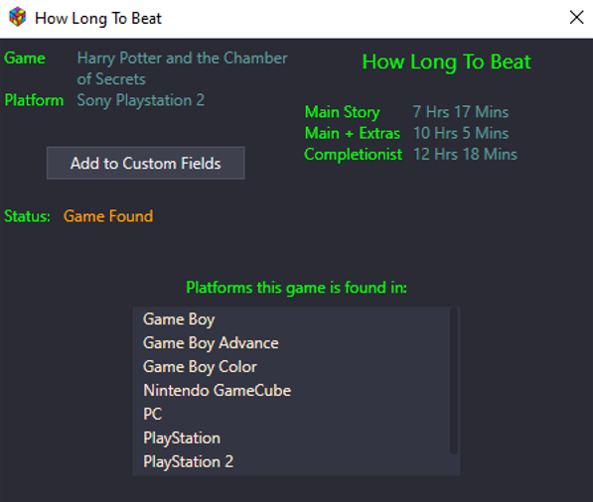
Task: Click the Platforms this game is found in label
Action: 296,288
